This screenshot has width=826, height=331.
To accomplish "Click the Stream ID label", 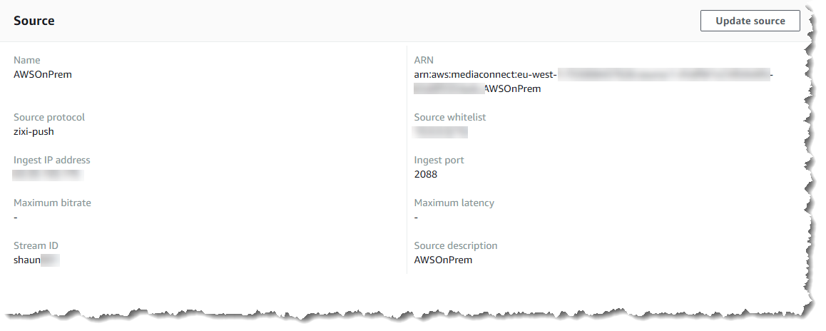I will (36, 245).
